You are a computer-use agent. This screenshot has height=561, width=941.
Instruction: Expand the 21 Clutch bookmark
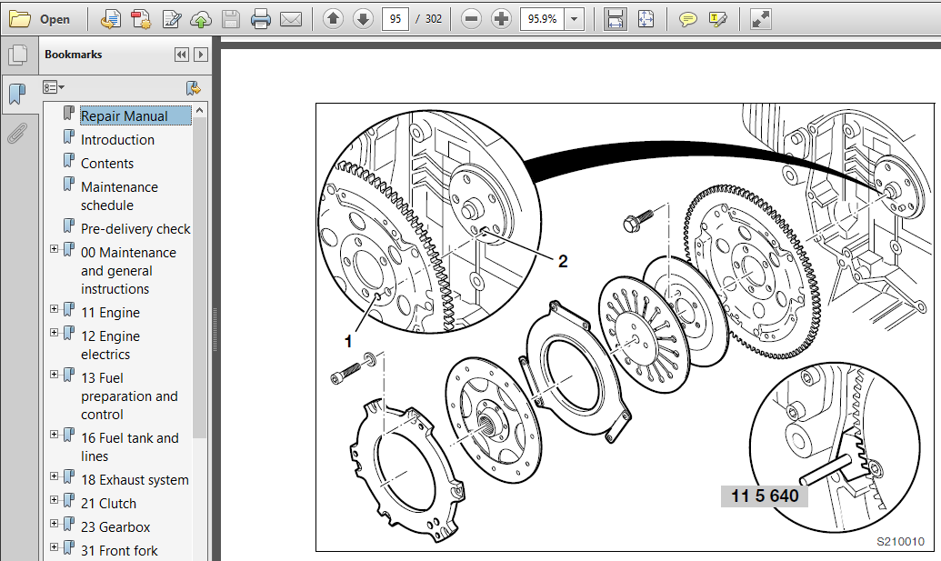[54, 499]
